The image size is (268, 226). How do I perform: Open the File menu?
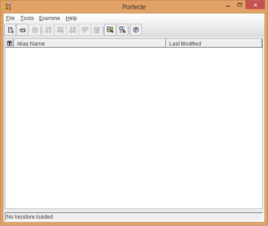10,18
